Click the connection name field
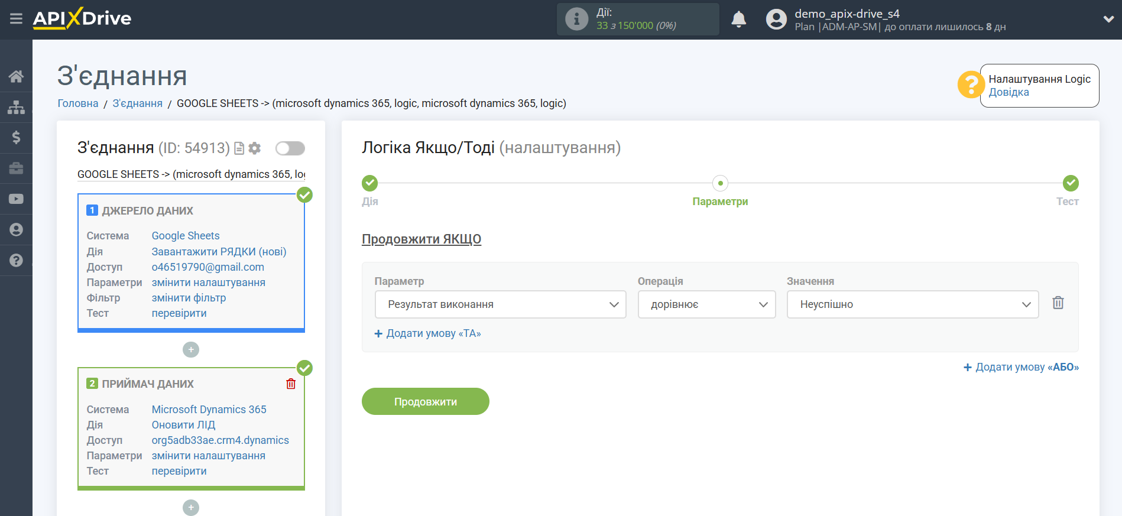 191,174
